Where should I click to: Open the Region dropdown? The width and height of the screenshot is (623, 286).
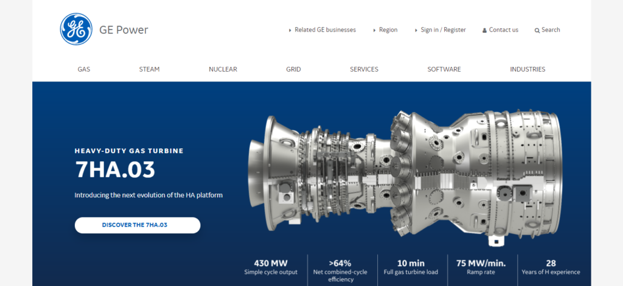coord(385,30)
